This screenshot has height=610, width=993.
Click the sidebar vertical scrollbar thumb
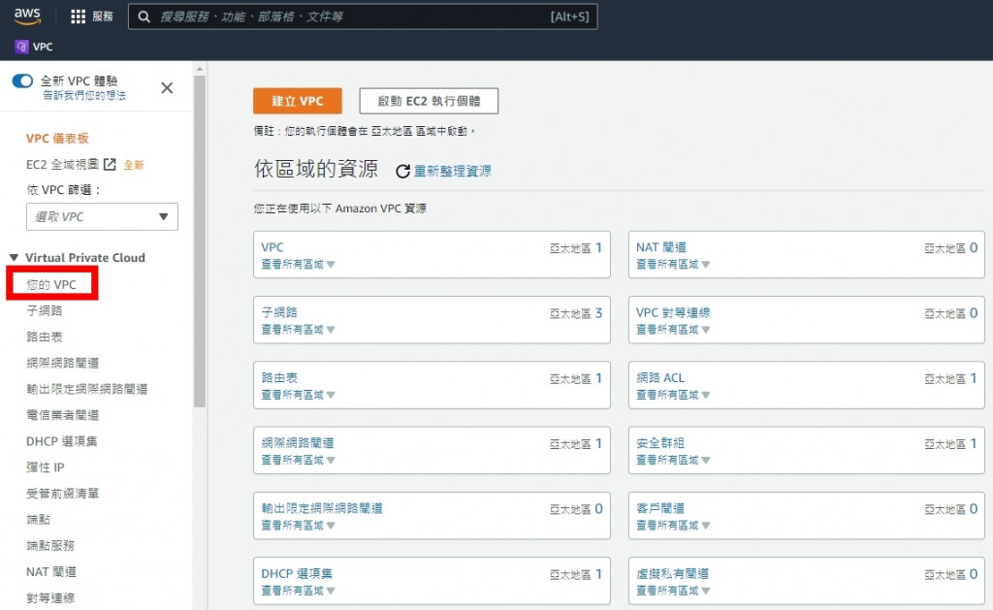(x=200, y=241)
